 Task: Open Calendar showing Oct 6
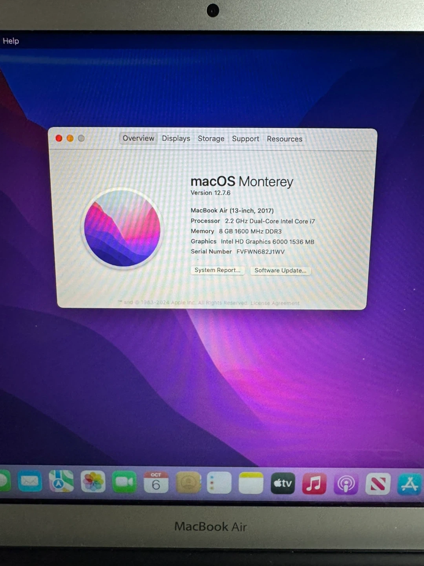pyautogui.click(x=156, y=483)
